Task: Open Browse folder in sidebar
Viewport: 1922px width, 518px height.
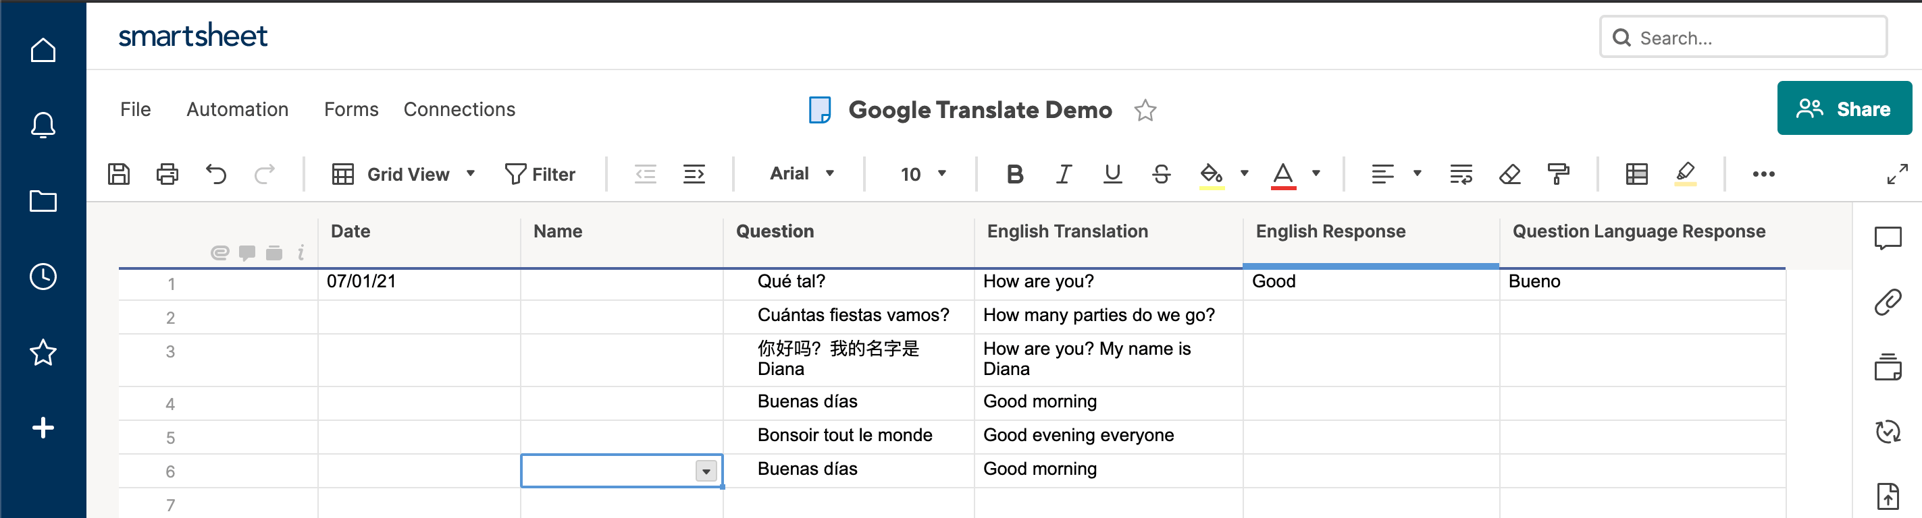Action: coord(43,200)
